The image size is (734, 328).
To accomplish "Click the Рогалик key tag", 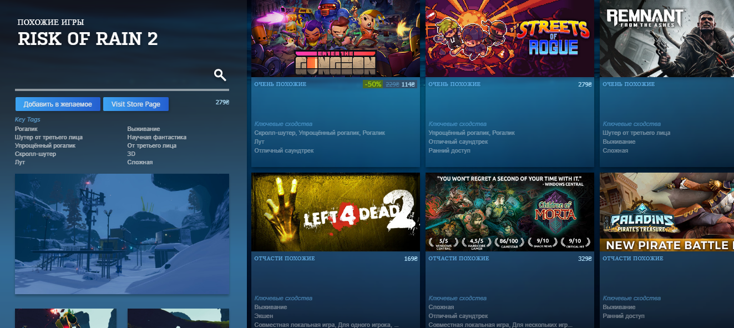I will (x=26, y=129).
